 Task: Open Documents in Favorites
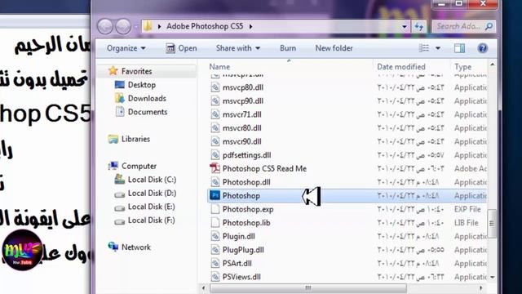147,112
